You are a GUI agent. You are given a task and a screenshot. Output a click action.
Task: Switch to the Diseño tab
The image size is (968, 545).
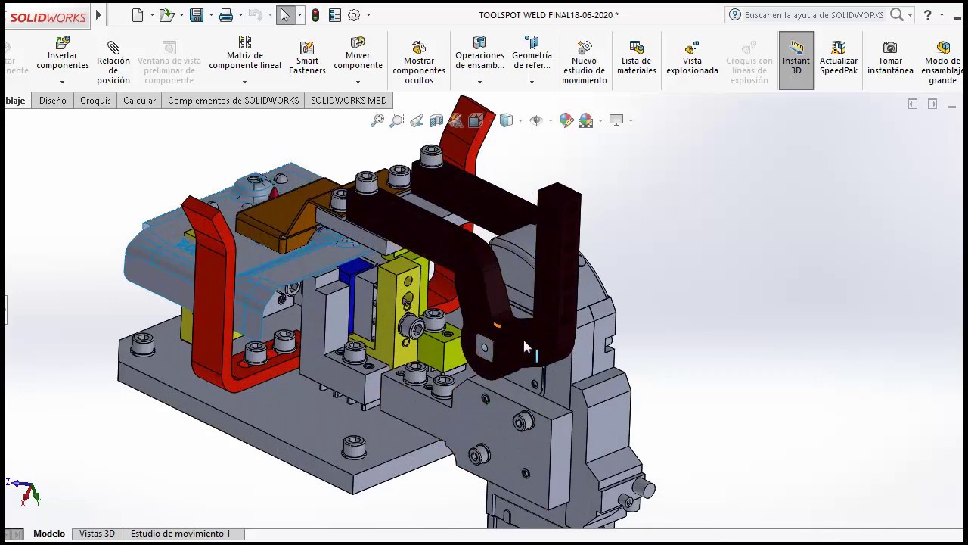click(x=53, y=101)
